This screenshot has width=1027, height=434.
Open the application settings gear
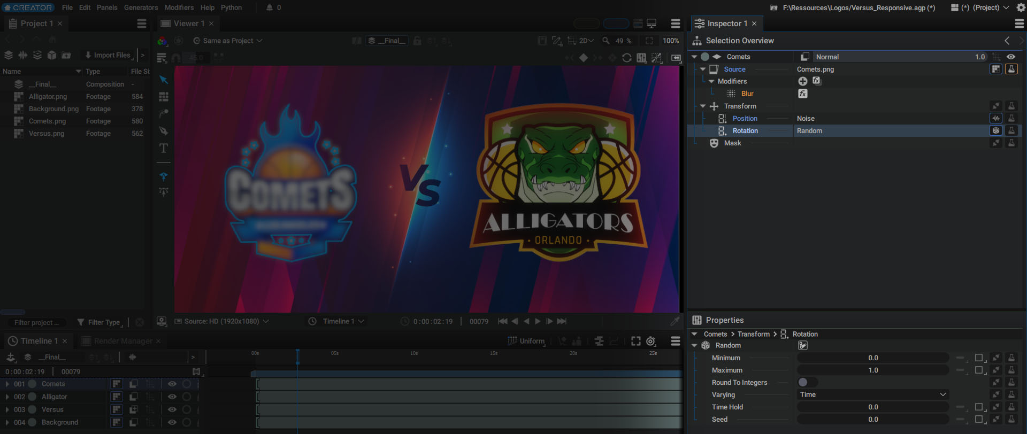[x=1021, y=7]
